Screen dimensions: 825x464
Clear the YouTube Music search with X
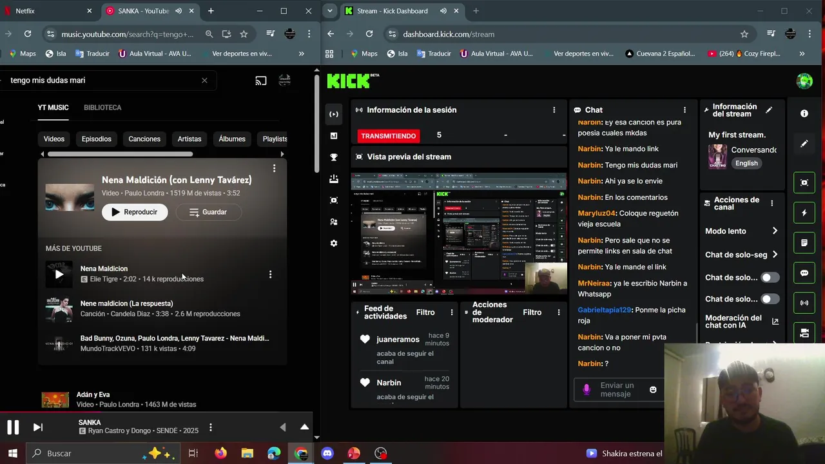(204, 81)
